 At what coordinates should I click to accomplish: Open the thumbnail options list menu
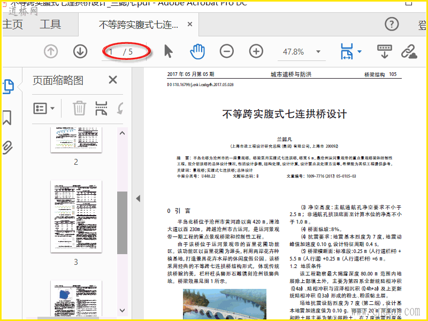(x=44, y=109)
